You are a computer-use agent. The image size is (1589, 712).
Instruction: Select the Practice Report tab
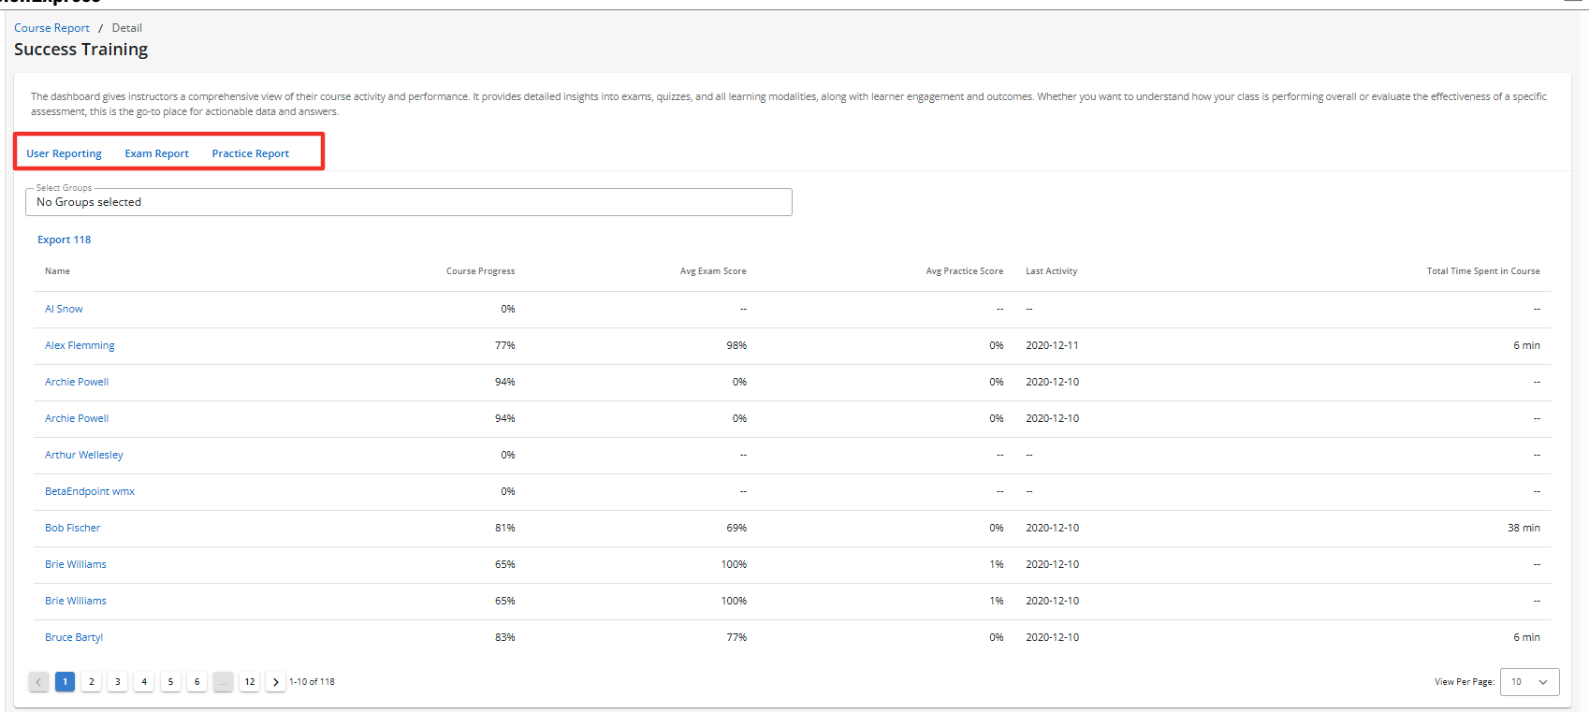point(250,153)
